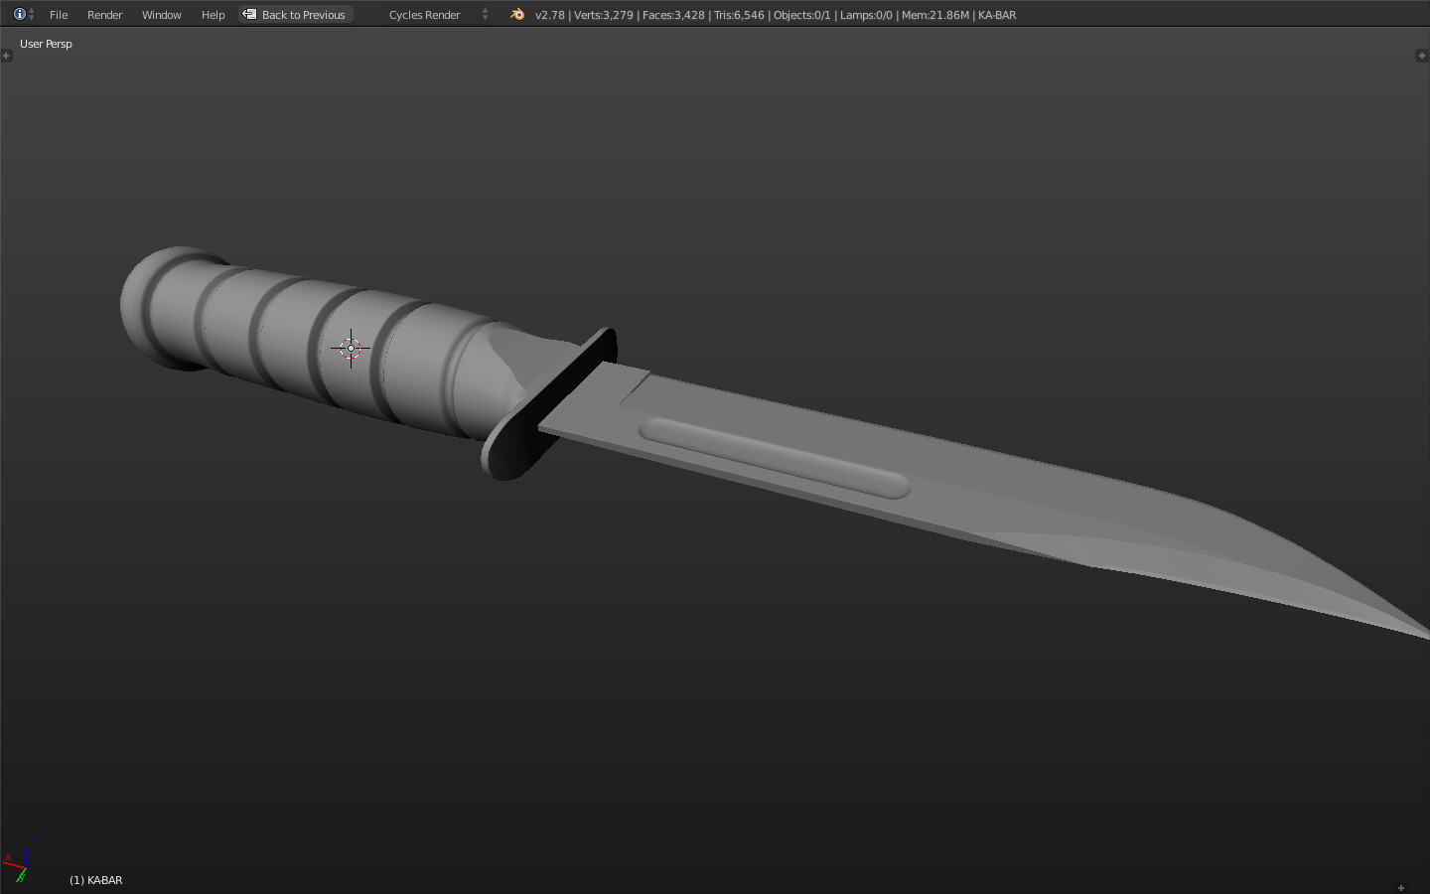The width and height of the screenshot is (1430, 894).
Task: Click the 'User Persp' view label
Action: 46,44
